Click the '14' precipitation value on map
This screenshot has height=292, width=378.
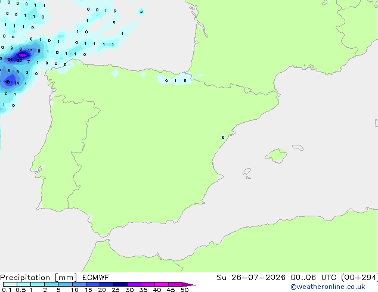(x=16, y=83)
